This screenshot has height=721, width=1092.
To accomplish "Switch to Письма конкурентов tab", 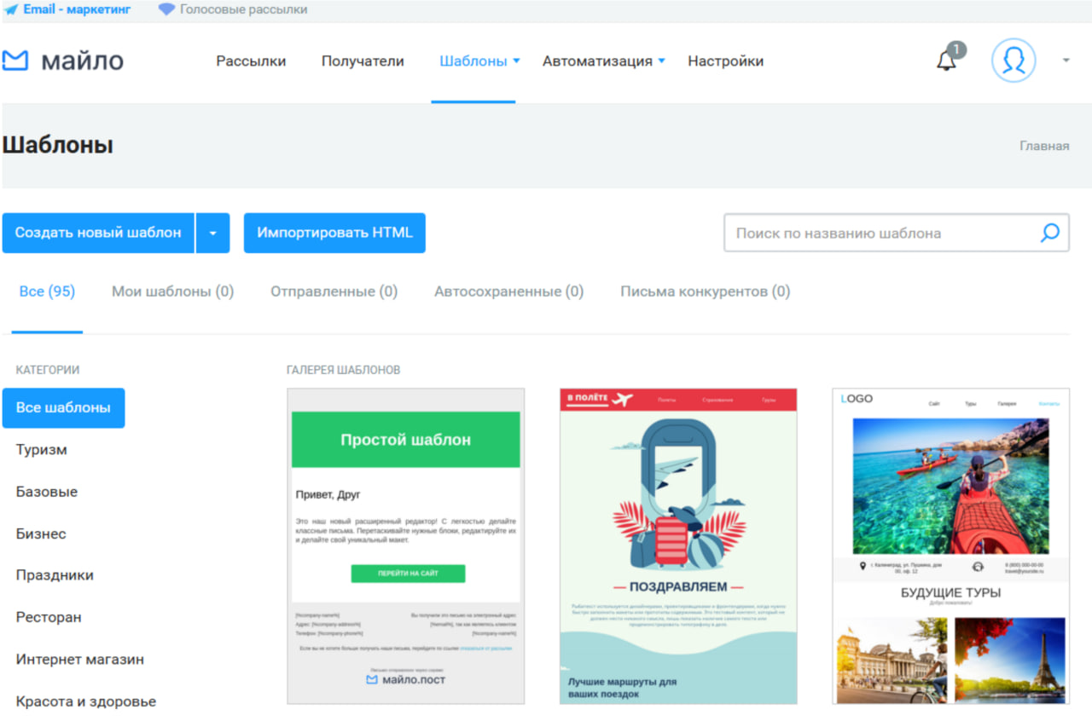I will pyautogui.click(x=705, y=291).
